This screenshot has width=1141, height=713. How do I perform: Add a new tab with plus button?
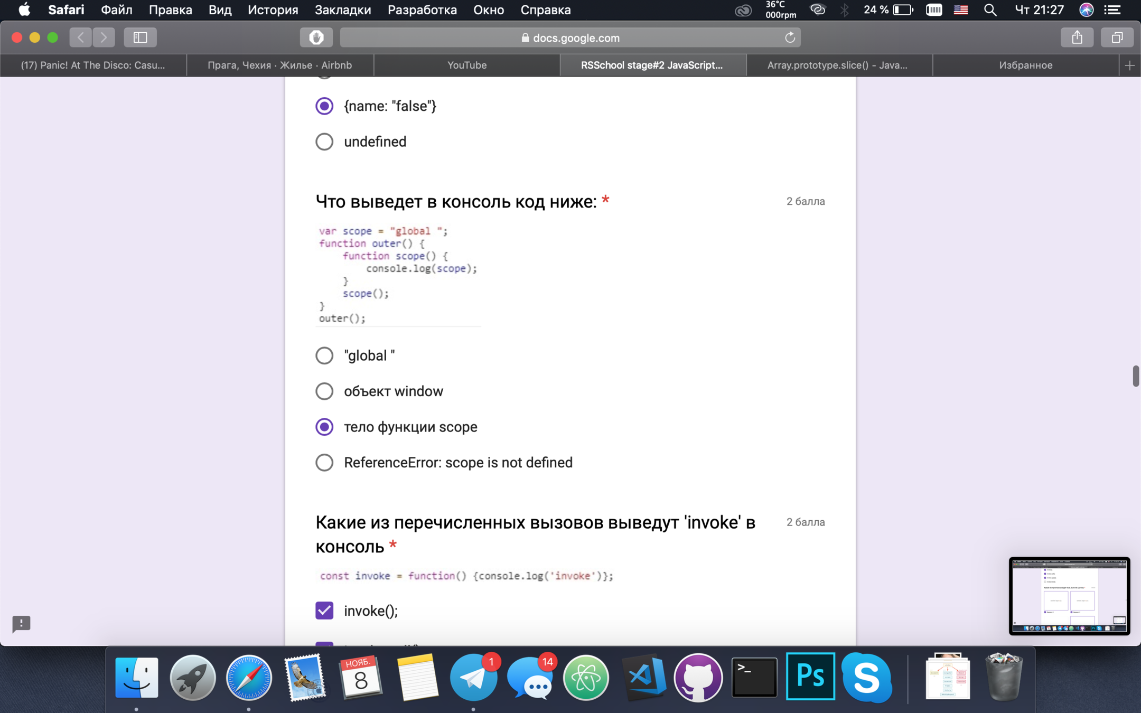coord(1129,65)
